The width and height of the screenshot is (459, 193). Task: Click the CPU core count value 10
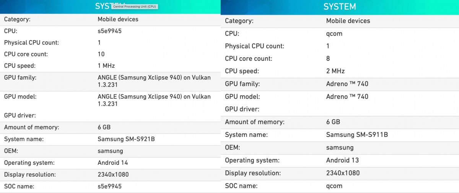coord(101,54)
